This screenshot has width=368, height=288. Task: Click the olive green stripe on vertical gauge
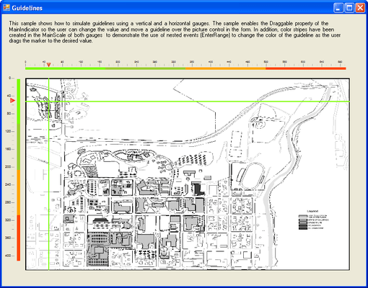[19, 147]
